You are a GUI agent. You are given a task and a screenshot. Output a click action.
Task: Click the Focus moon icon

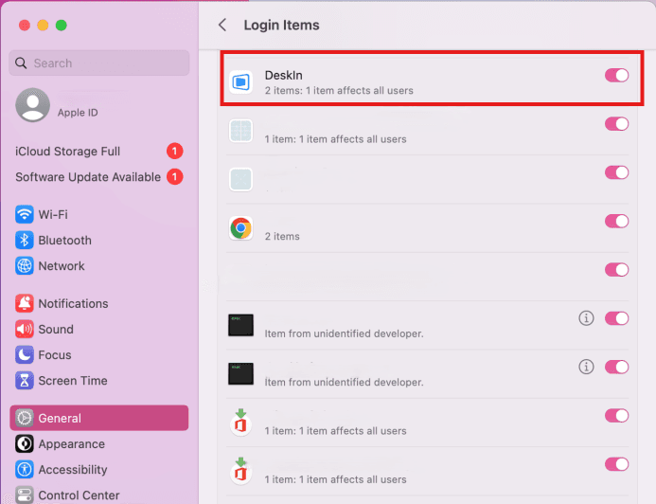(x=25, y=355)
